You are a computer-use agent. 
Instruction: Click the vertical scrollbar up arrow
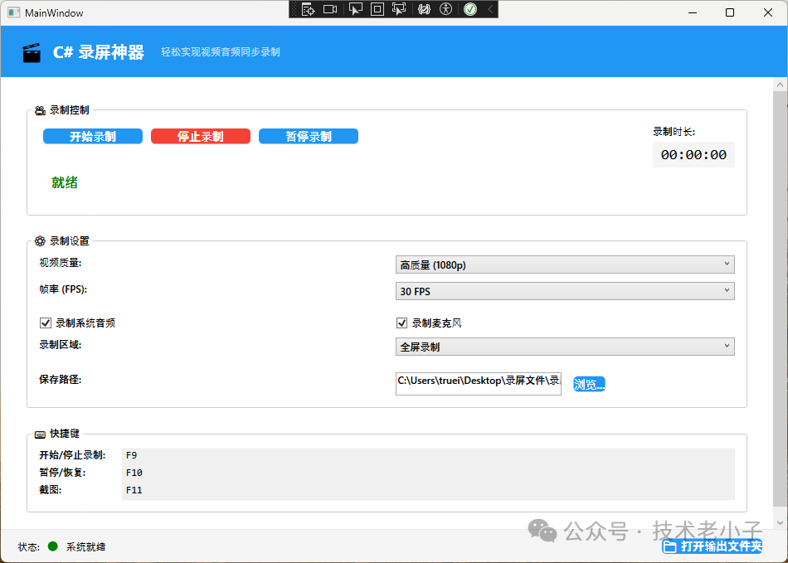[x=780, y=85]
